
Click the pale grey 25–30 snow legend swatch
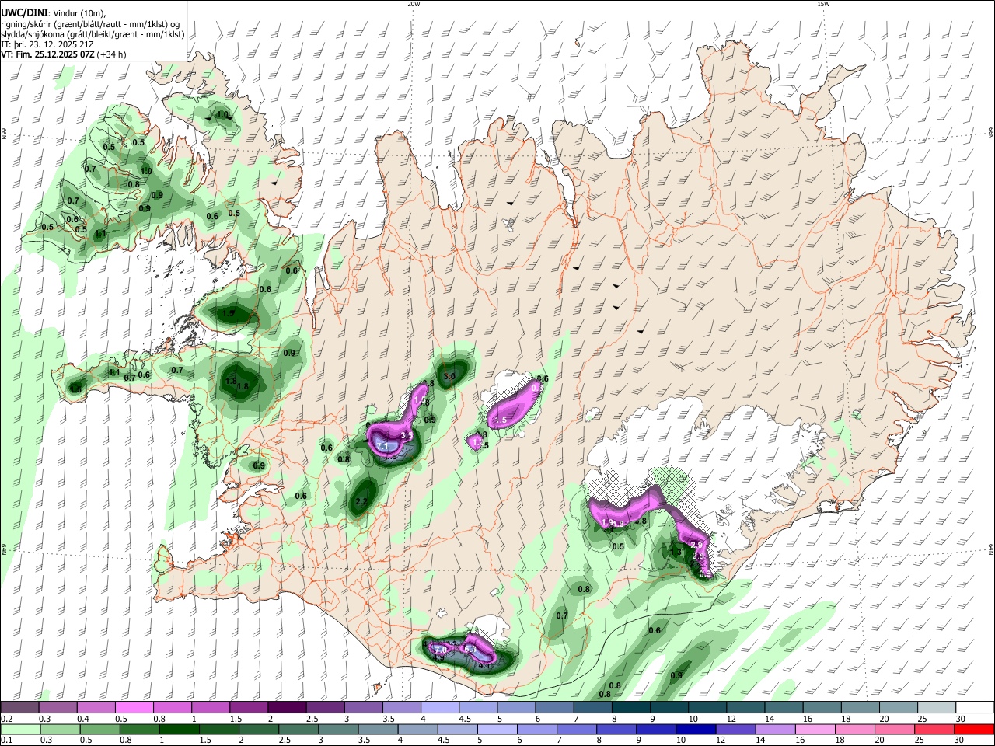pyautogui.click(x=937, y=707)
